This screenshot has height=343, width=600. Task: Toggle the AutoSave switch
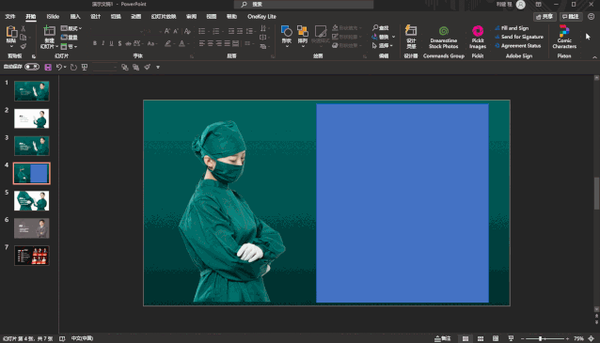[x=32, y=67]
